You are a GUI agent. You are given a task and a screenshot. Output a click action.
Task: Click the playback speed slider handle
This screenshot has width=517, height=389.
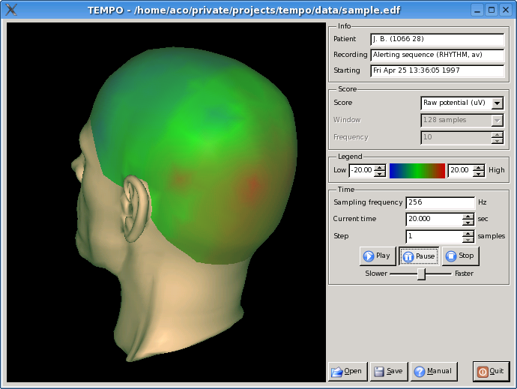click(x=422, y=274)
